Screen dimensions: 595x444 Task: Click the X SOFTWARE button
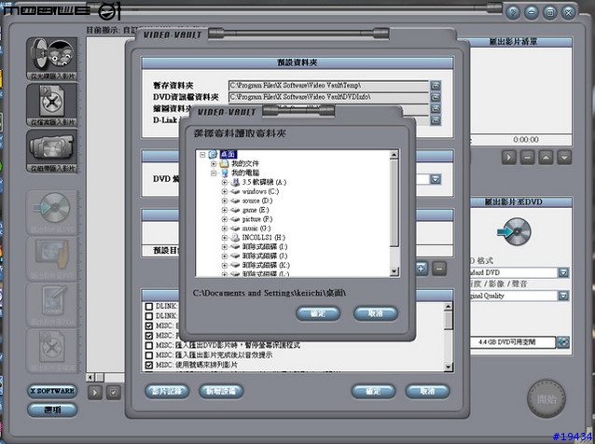pyautogui.click(x=52, y=391)
